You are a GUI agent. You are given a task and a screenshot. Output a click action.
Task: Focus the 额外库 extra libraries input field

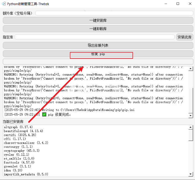tap(114, 13)
